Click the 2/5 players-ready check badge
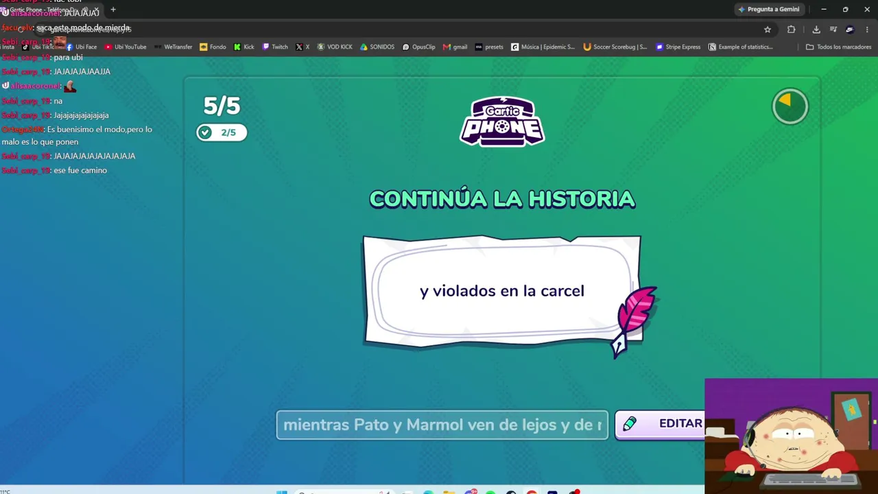 (x=222, y=132)
